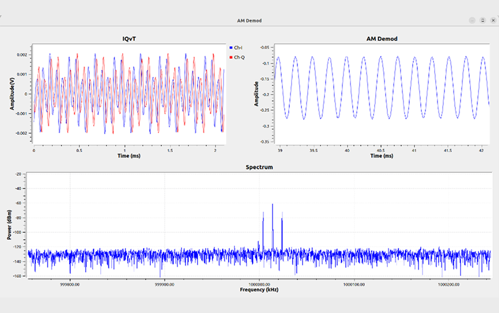Click the Amplitude (V) axis label
499x313 pixels.
12,94
